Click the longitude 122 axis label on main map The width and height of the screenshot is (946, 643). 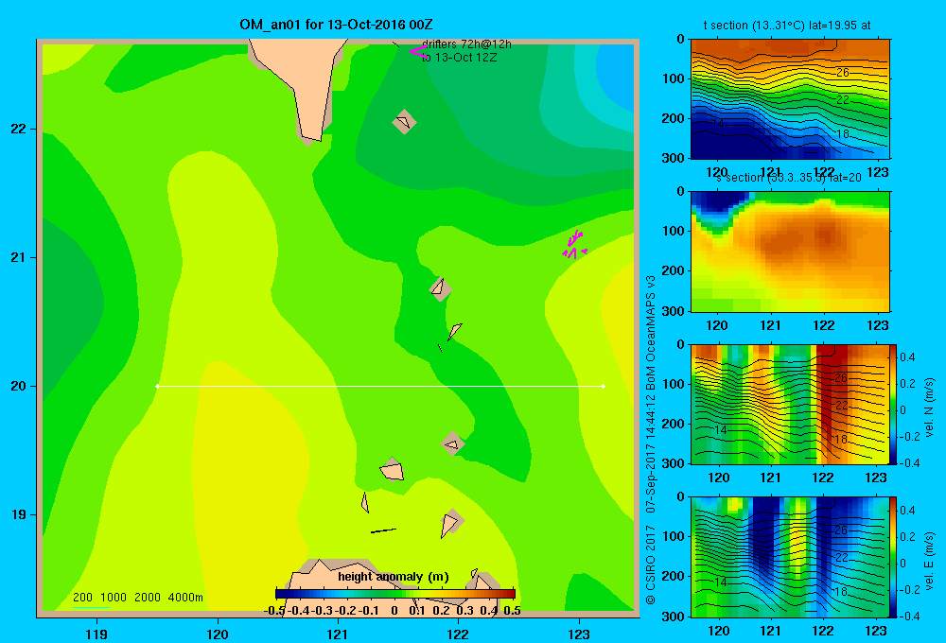459,634
